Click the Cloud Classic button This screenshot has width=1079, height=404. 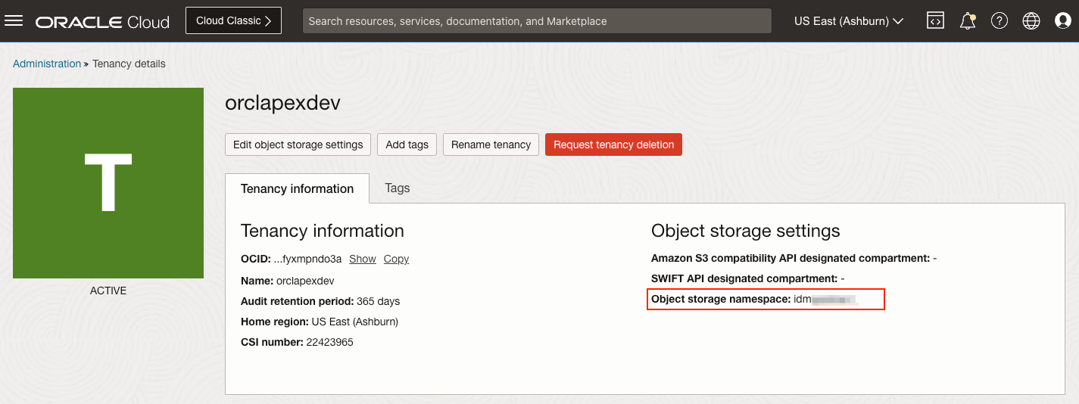pos(233,21)
